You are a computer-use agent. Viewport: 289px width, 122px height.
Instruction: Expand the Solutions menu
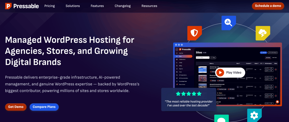[73, 6]
